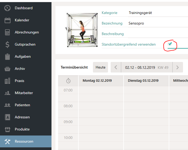The height and width of the screenshot is (150, 188).
Task: Click the empty Beschreibung field
Action: coord(158,34)
